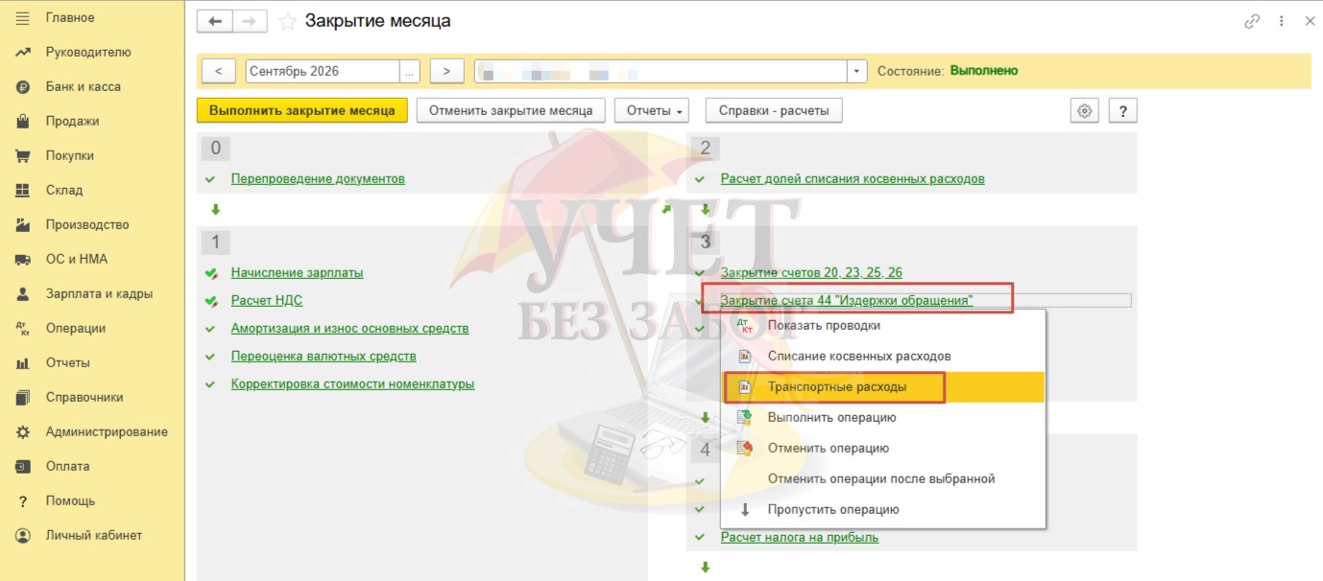1323x581 pixels.
Task: Open the Перепроведение документов link
Action: 318,179
